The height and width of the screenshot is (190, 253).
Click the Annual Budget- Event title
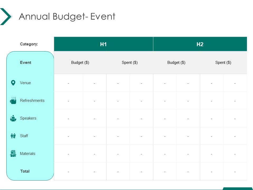click(67, 17)
